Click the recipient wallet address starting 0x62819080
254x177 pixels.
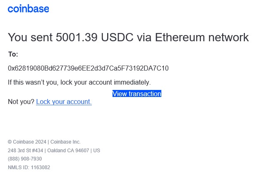coord(88,68)
